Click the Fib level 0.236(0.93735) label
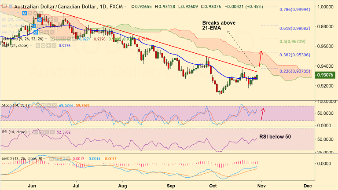The height and width of the screenshot is (190, 338). tap(295, 71)
